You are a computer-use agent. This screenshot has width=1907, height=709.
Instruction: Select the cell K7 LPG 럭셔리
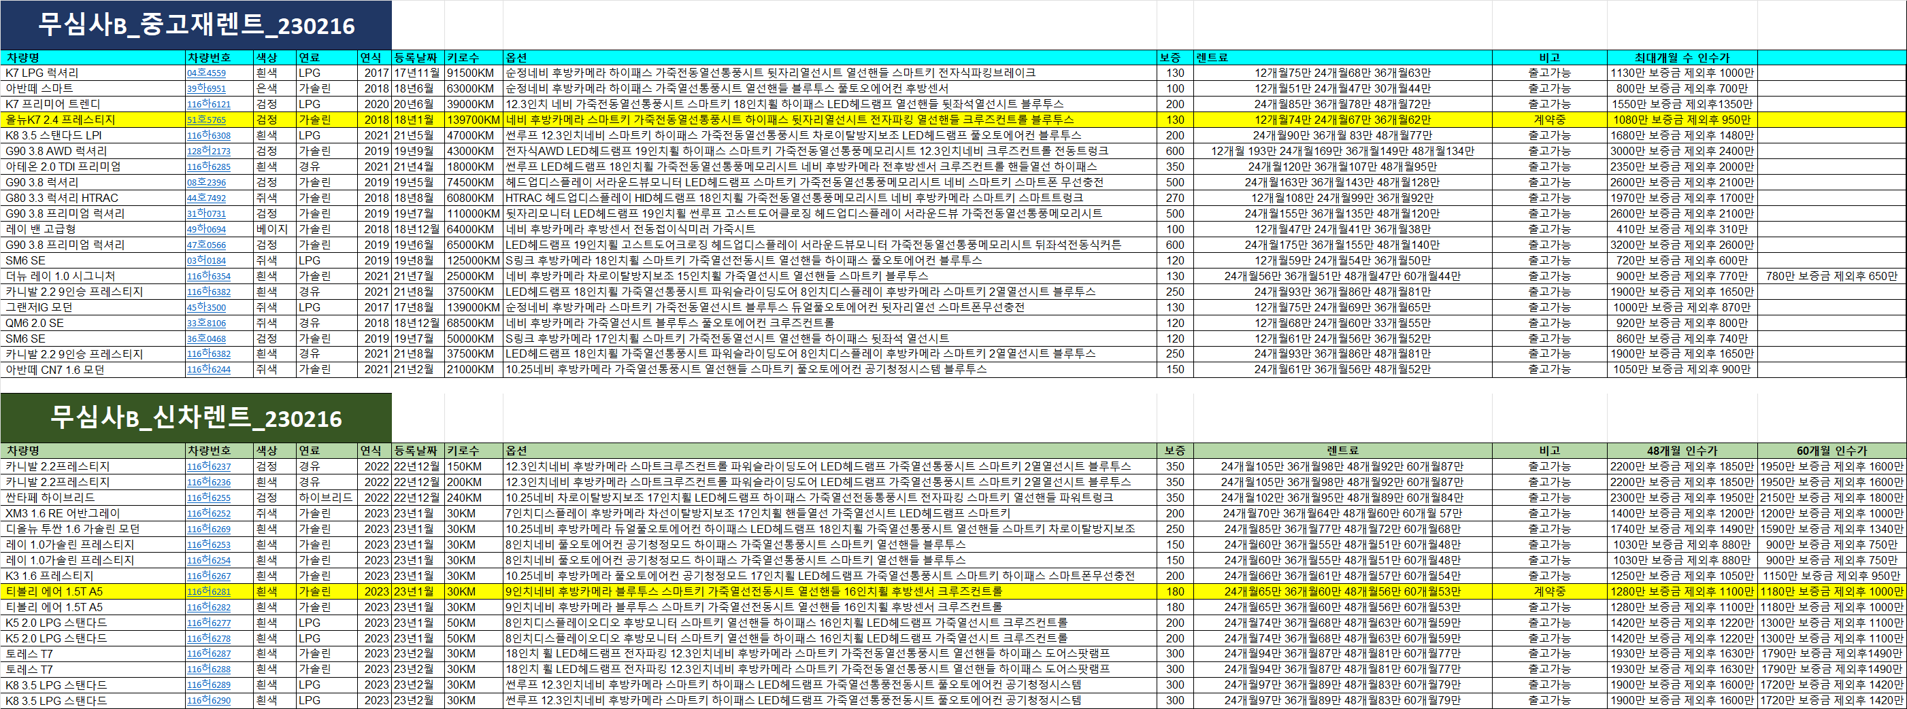pos(93,73)
